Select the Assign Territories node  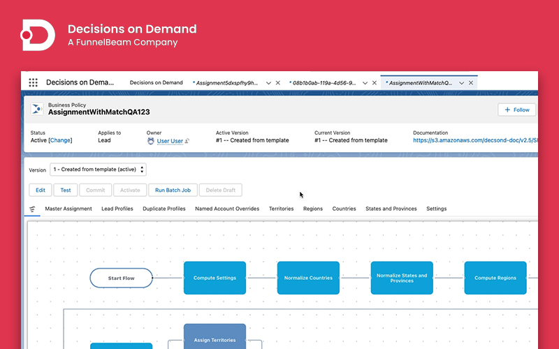(215, 336)
